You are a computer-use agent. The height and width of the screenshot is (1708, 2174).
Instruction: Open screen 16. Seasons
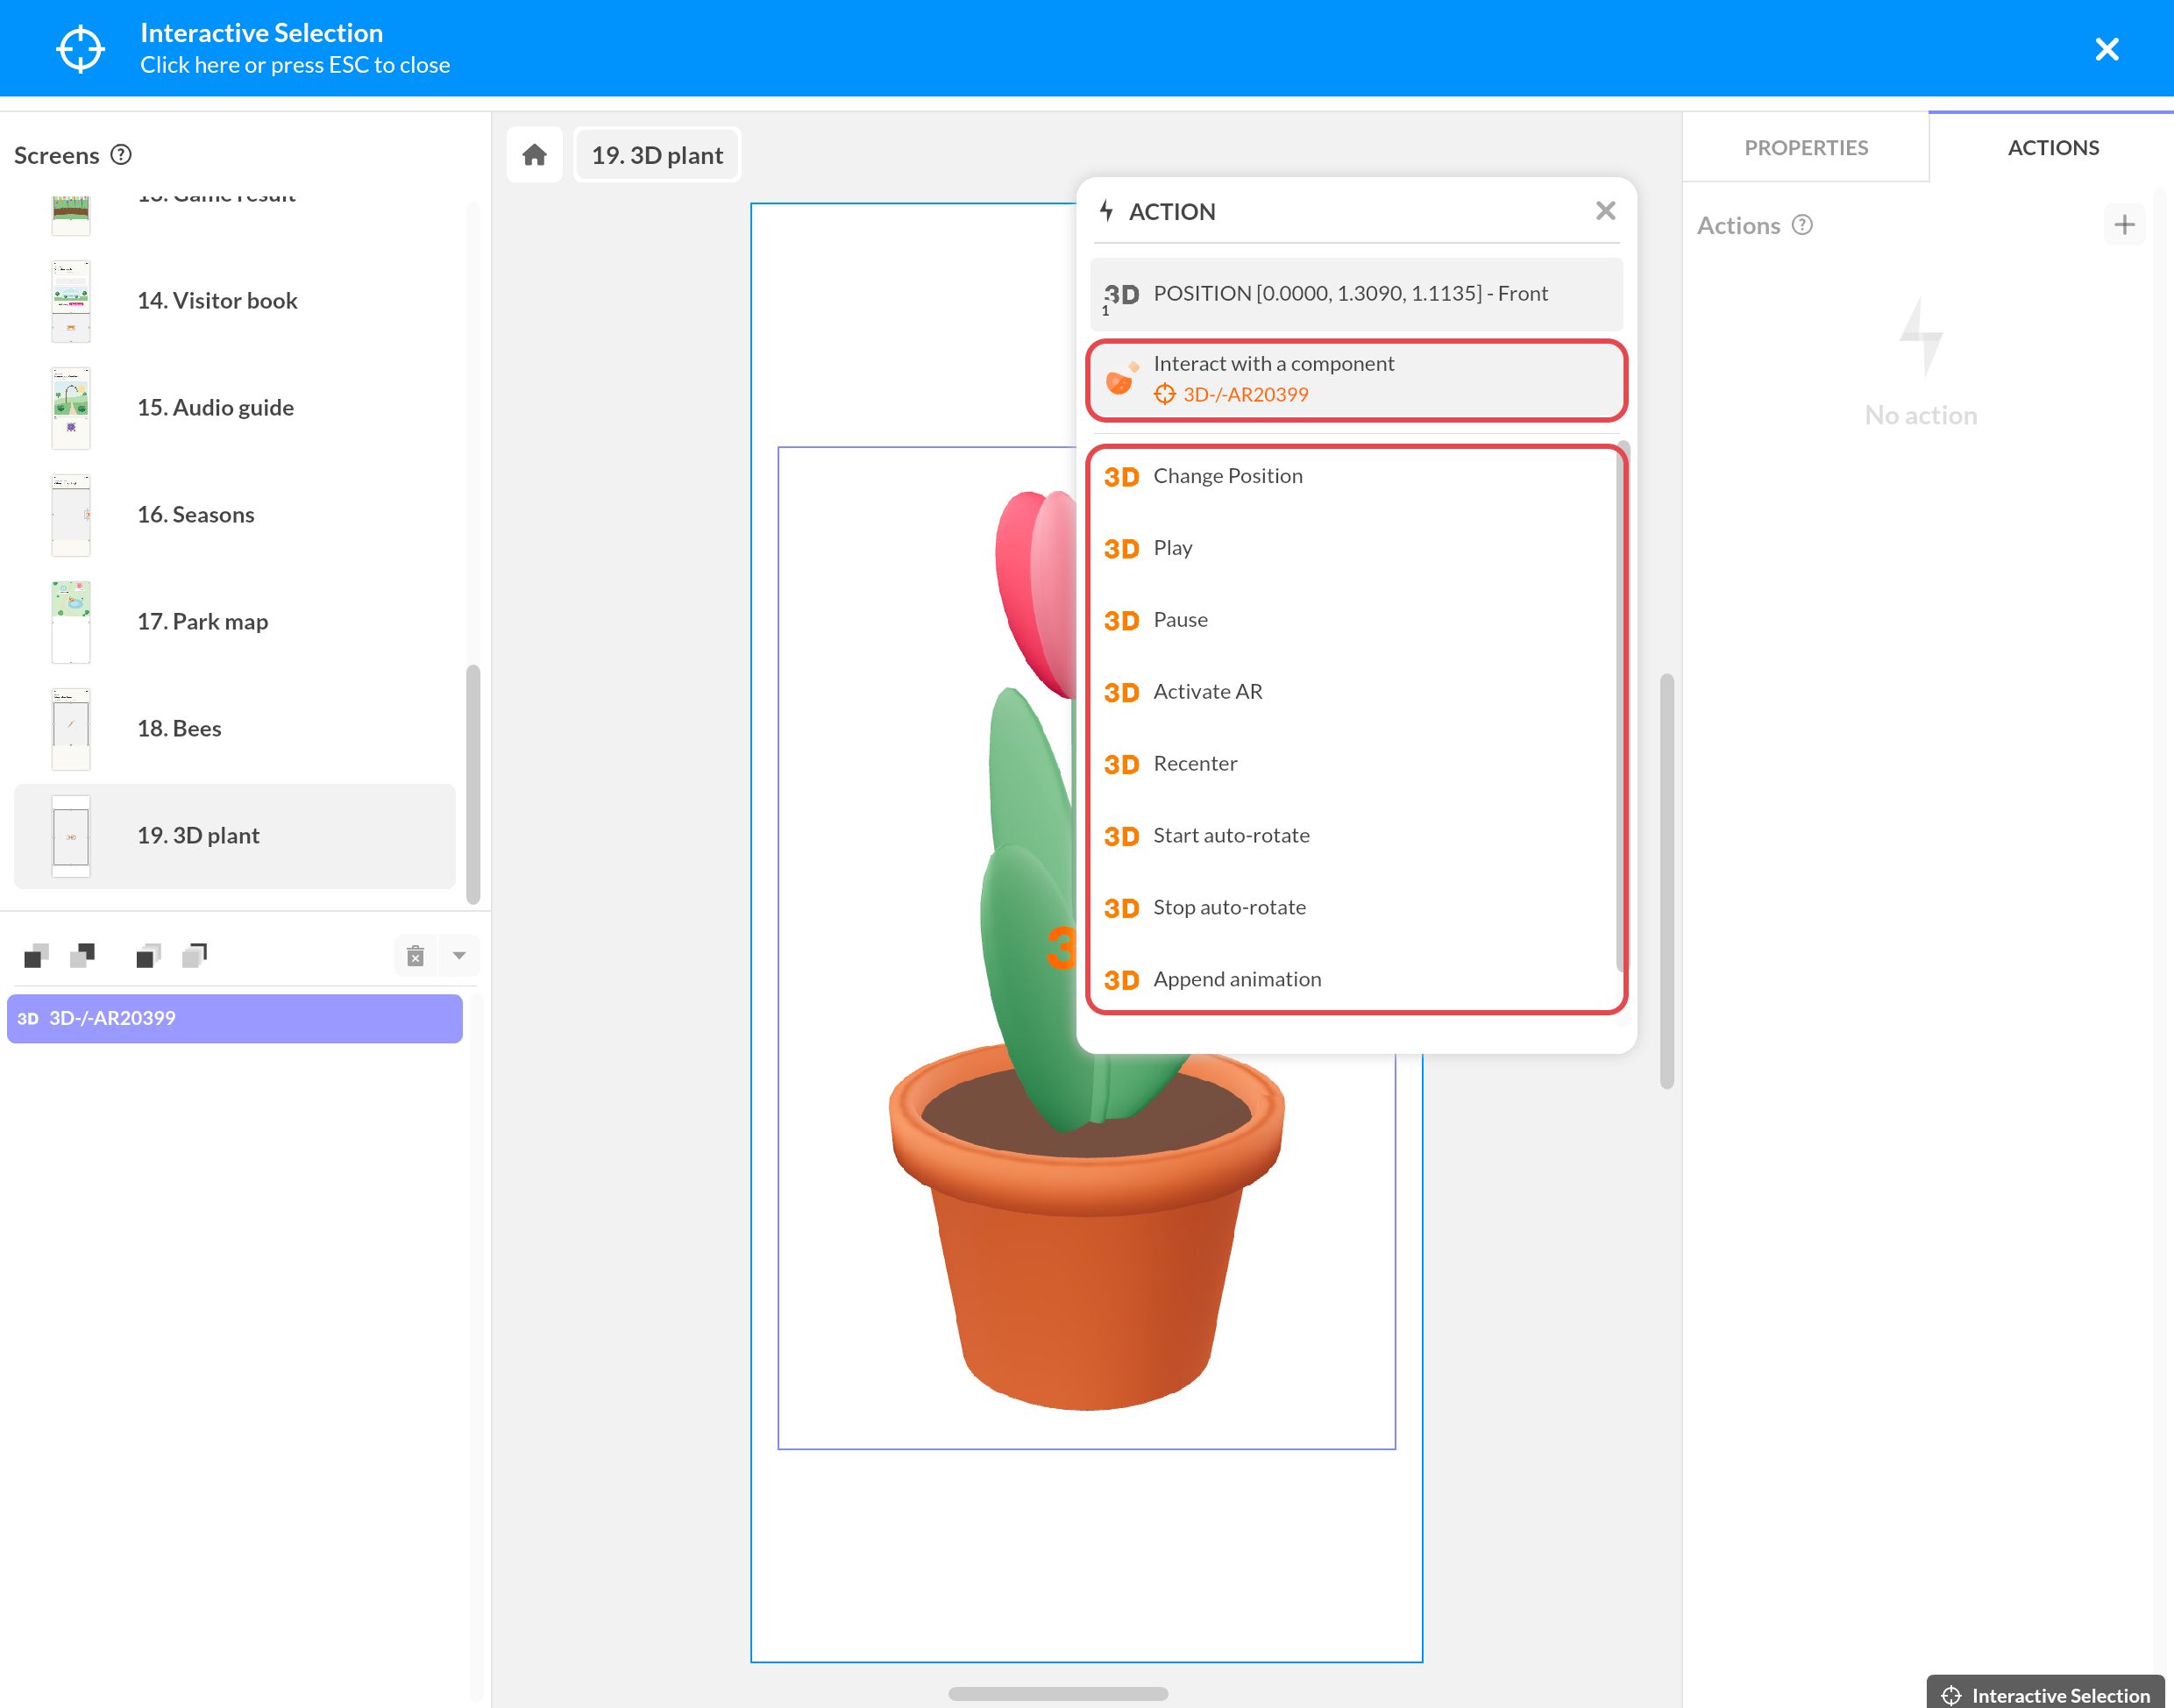[235, 515]
